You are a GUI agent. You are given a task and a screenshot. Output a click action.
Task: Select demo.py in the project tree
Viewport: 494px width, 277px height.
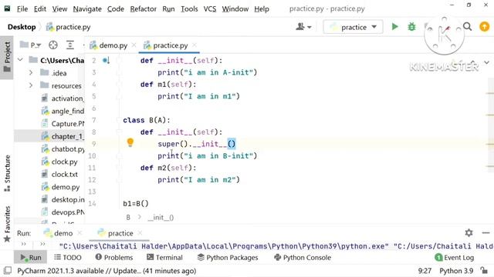pos(61,187)
